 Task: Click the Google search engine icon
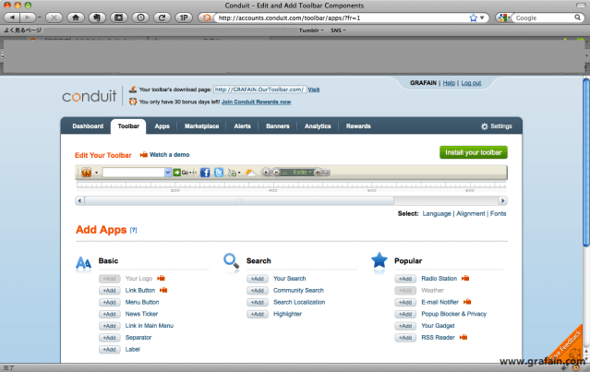tap(501, 18)
